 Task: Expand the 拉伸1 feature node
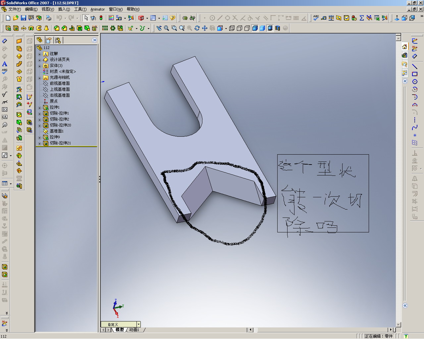40,108
